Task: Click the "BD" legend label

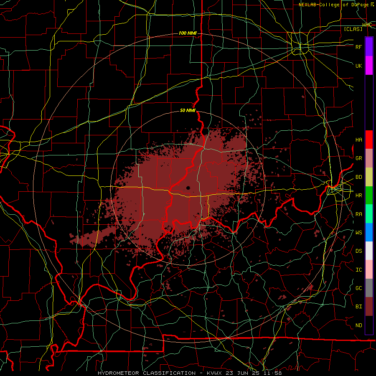Action: point(358,177)
